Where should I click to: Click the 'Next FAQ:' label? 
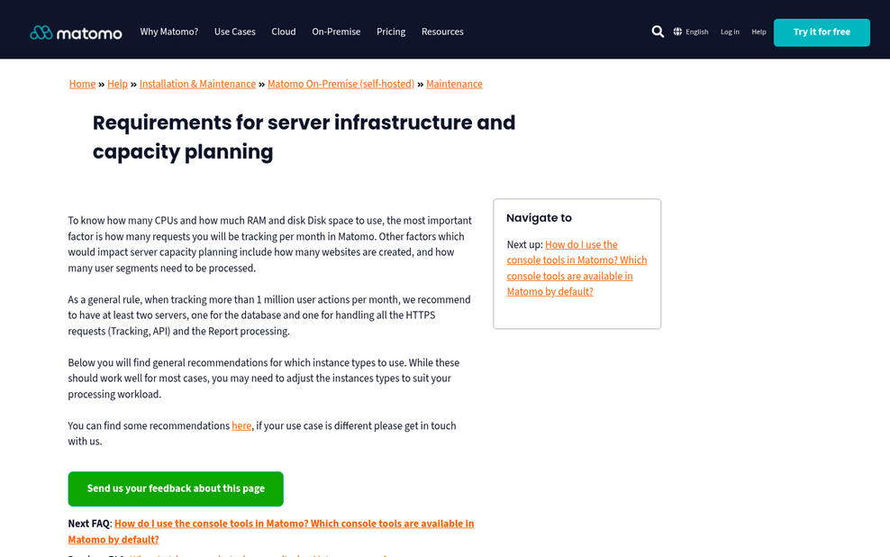[90, 524]
